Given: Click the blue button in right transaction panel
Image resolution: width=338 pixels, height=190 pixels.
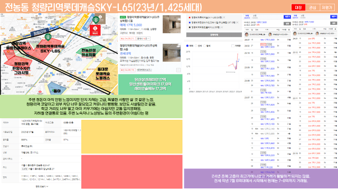Looking at the screenshot, I should 334,17.
